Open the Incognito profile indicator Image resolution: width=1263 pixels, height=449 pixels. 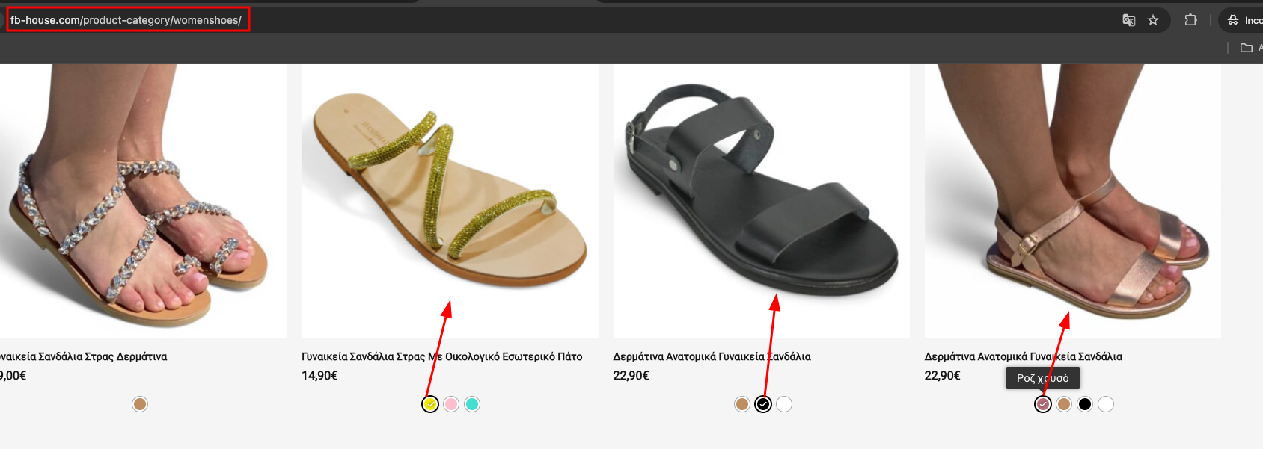[x=1242, y=20]
